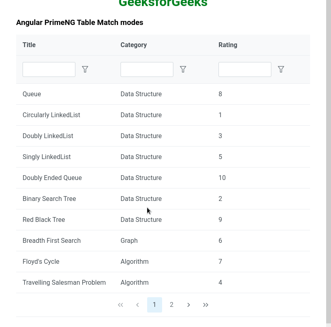Click the Rating column header
331x327 pixels.
pos(228,45)
